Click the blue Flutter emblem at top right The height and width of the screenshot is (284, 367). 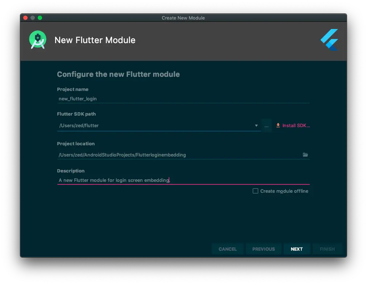pos(329,40)
